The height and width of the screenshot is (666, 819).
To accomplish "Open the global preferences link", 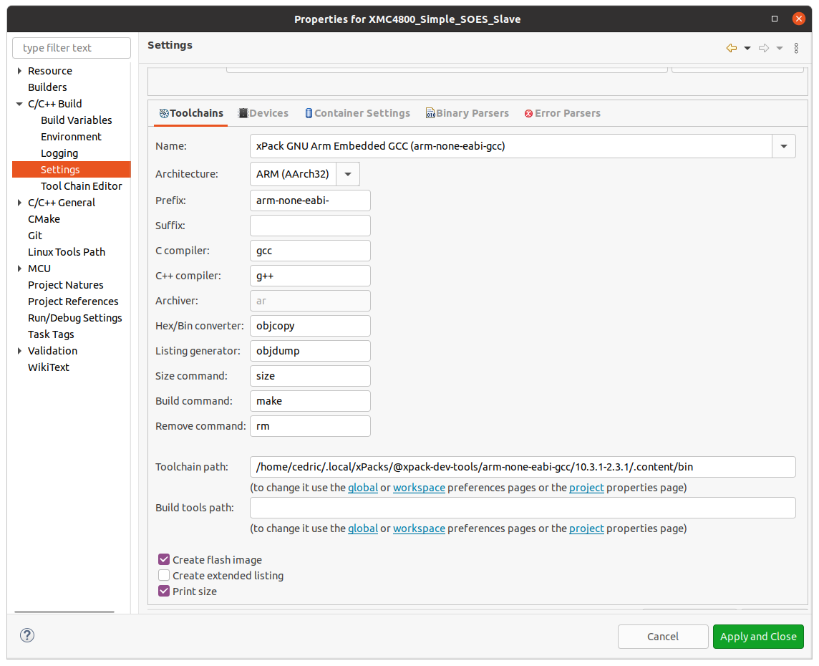I will (x=362, y=487).
